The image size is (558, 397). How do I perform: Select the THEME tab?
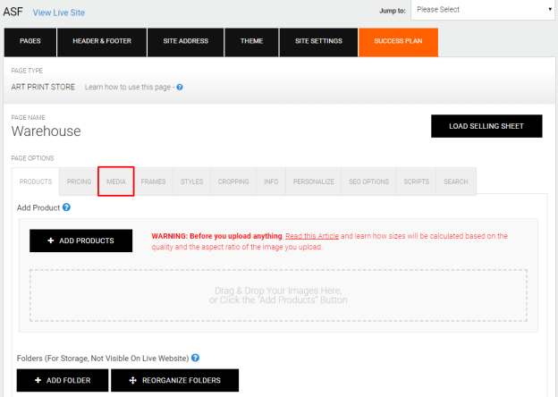tap(251, 42)
